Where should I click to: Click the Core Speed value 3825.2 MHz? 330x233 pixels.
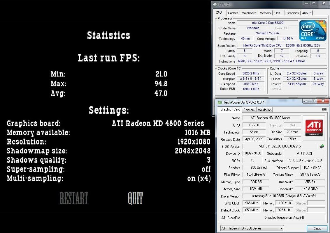[251, 73]
